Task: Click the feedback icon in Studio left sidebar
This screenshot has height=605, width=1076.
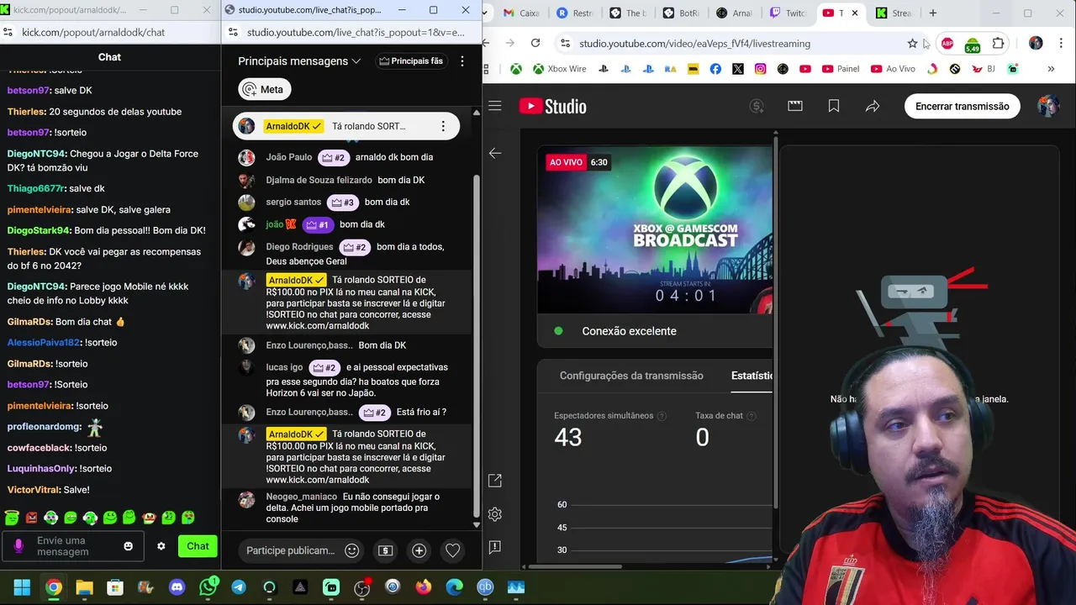Action: [495, 547]
